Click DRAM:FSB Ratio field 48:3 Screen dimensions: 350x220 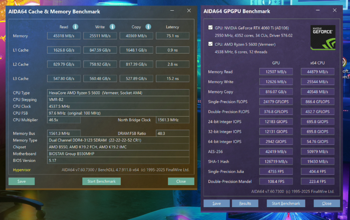[x=172, y=133]
